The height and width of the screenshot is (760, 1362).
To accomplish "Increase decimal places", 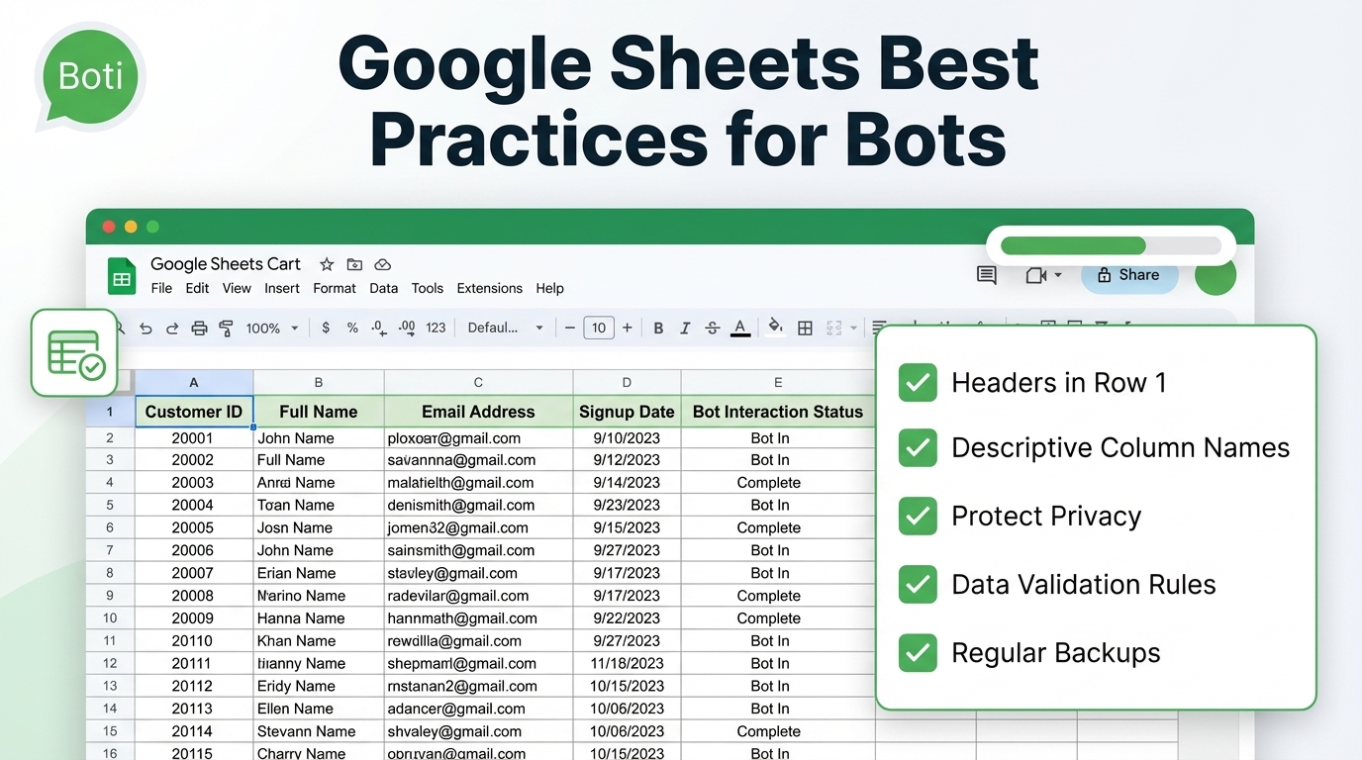I will click(x=407, y=328).
